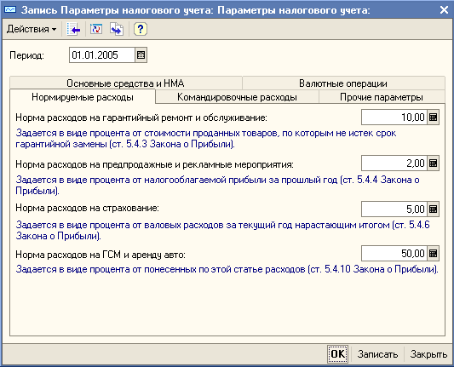Screen dimensions: 454x367
Task: Open calculator for ГСМ и аренду авто norm
Action: pyautogui.click(x=434, y=254)
